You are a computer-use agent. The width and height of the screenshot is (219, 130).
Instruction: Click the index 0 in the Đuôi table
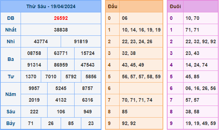coord(171,18)
